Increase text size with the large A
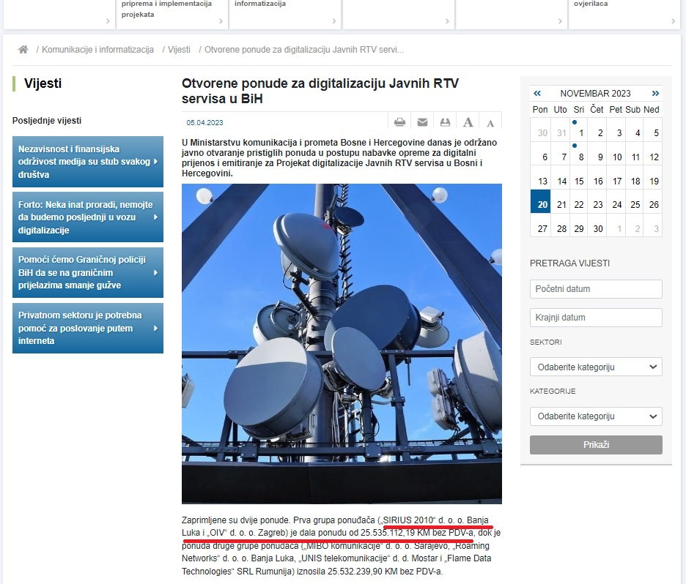Screen dimensions: 686x584 (468, 122)
